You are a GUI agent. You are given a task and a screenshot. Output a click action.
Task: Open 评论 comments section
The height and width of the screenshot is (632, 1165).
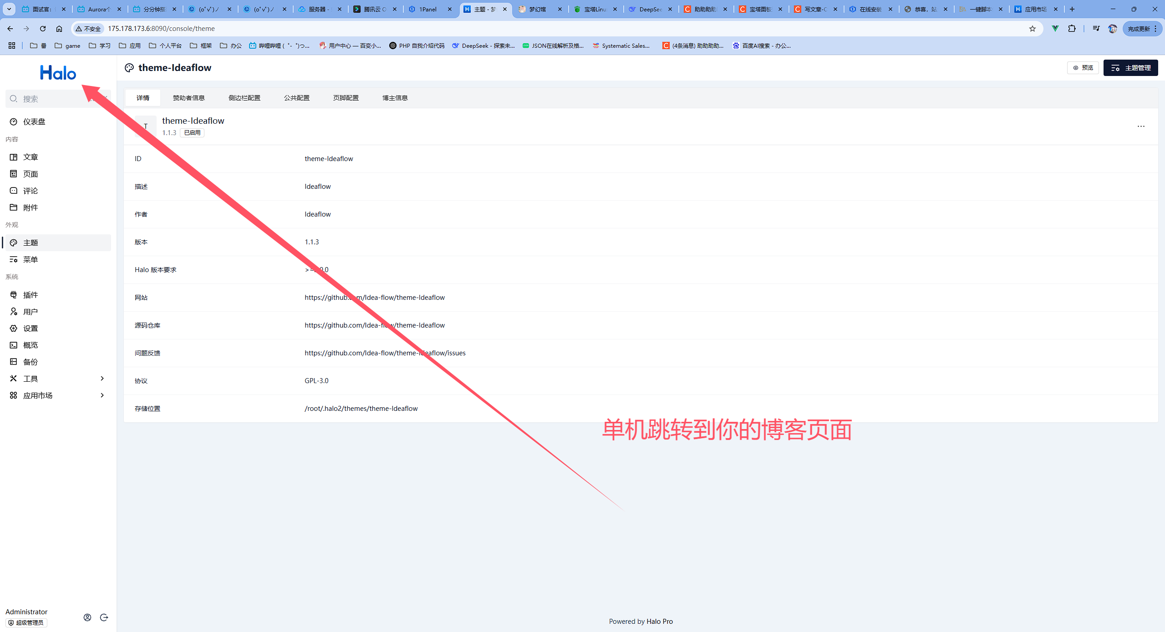pyautogui.click(x=30, y=191)
